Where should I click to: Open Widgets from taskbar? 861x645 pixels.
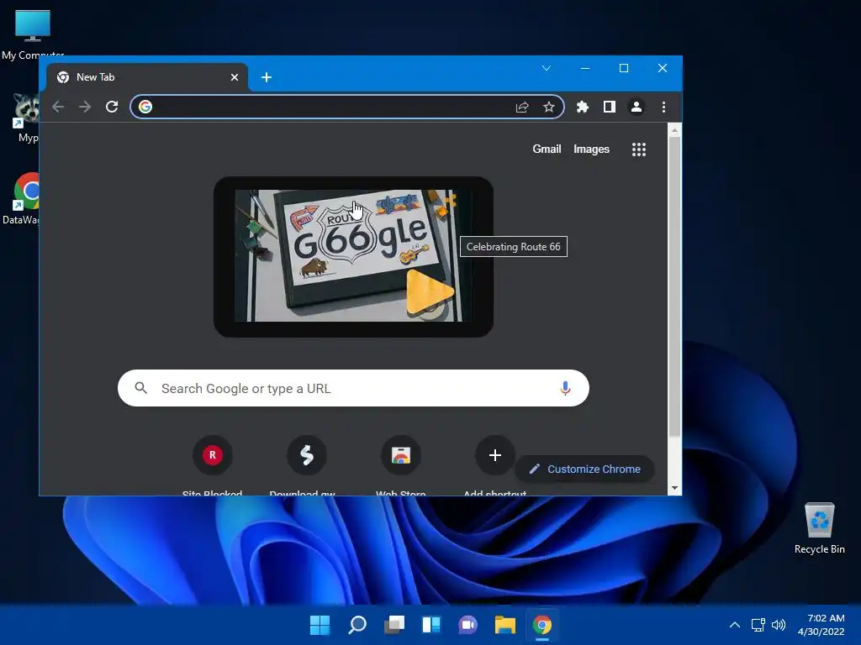tap(431, 625)
